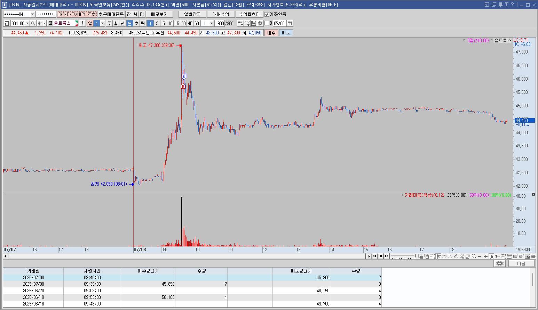This screenshot has height=310, width=538.
Task: Open the account number dropdown
Action: pos(33,14)
